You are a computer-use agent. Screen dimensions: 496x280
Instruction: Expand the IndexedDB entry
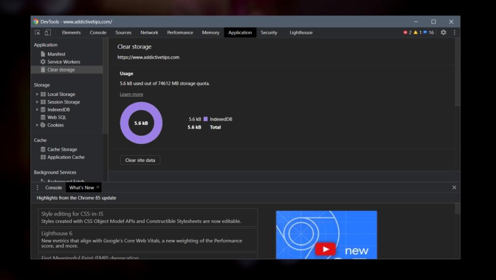pyautogui.click(x=37, y=109)
